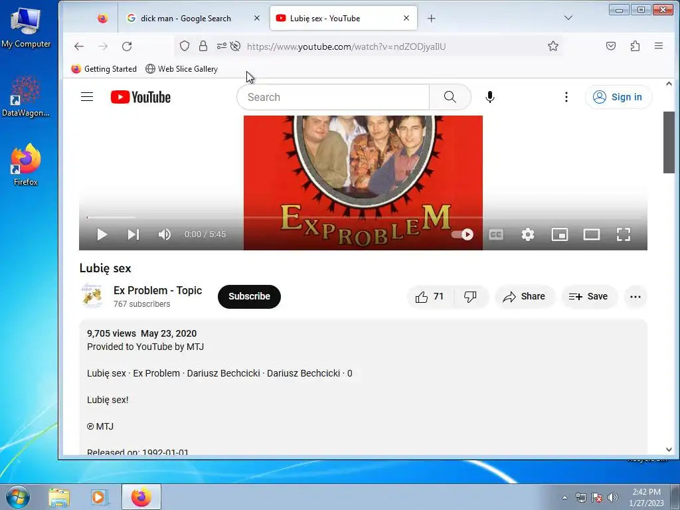The width and height of the screenshot is (680, 510).
Task: Open the YouTube hamburger guide menu
Action: point(87,97)
